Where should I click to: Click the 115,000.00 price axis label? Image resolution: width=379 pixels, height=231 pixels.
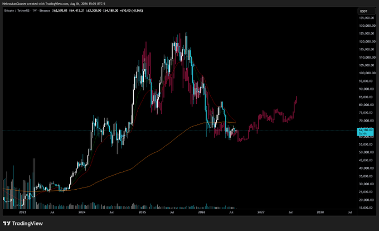[367, 49]
